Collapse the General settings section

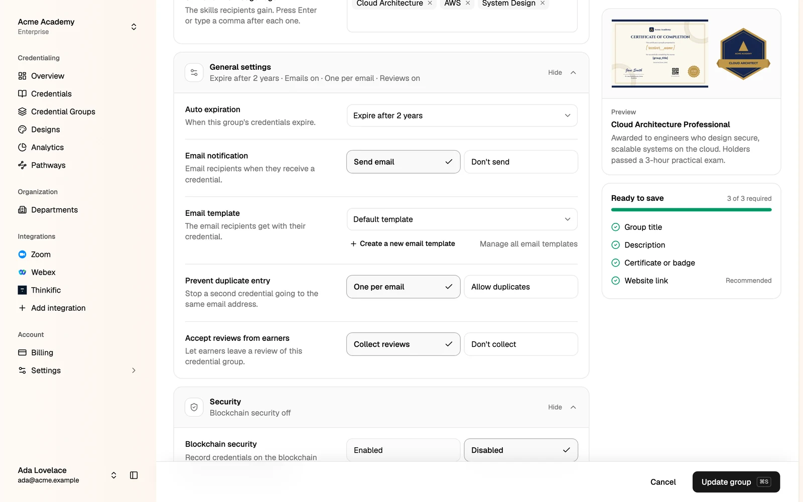[562, 73]
